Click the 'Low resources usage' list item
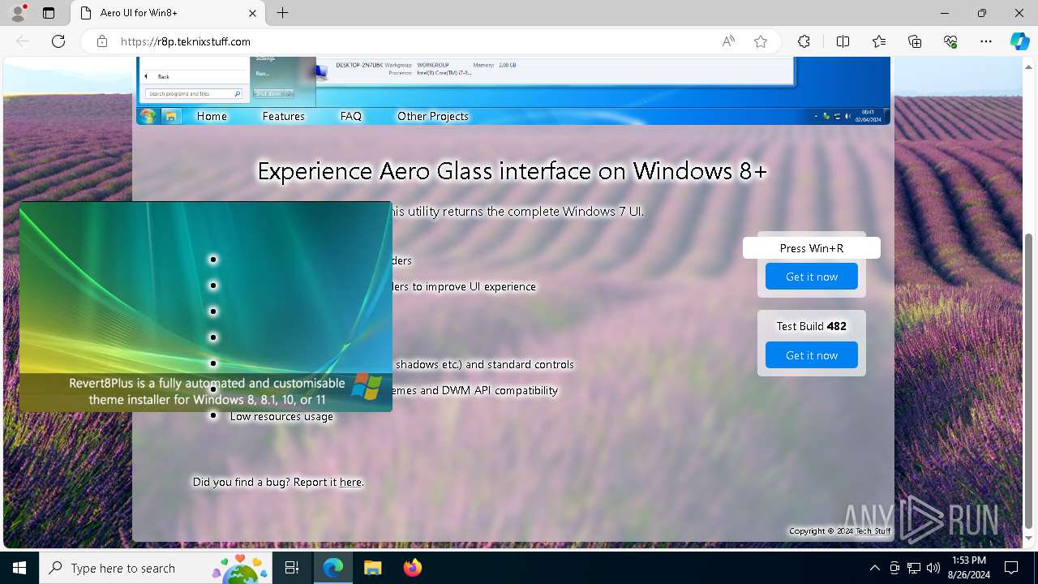1038x584 pixels. click(281, 416)
